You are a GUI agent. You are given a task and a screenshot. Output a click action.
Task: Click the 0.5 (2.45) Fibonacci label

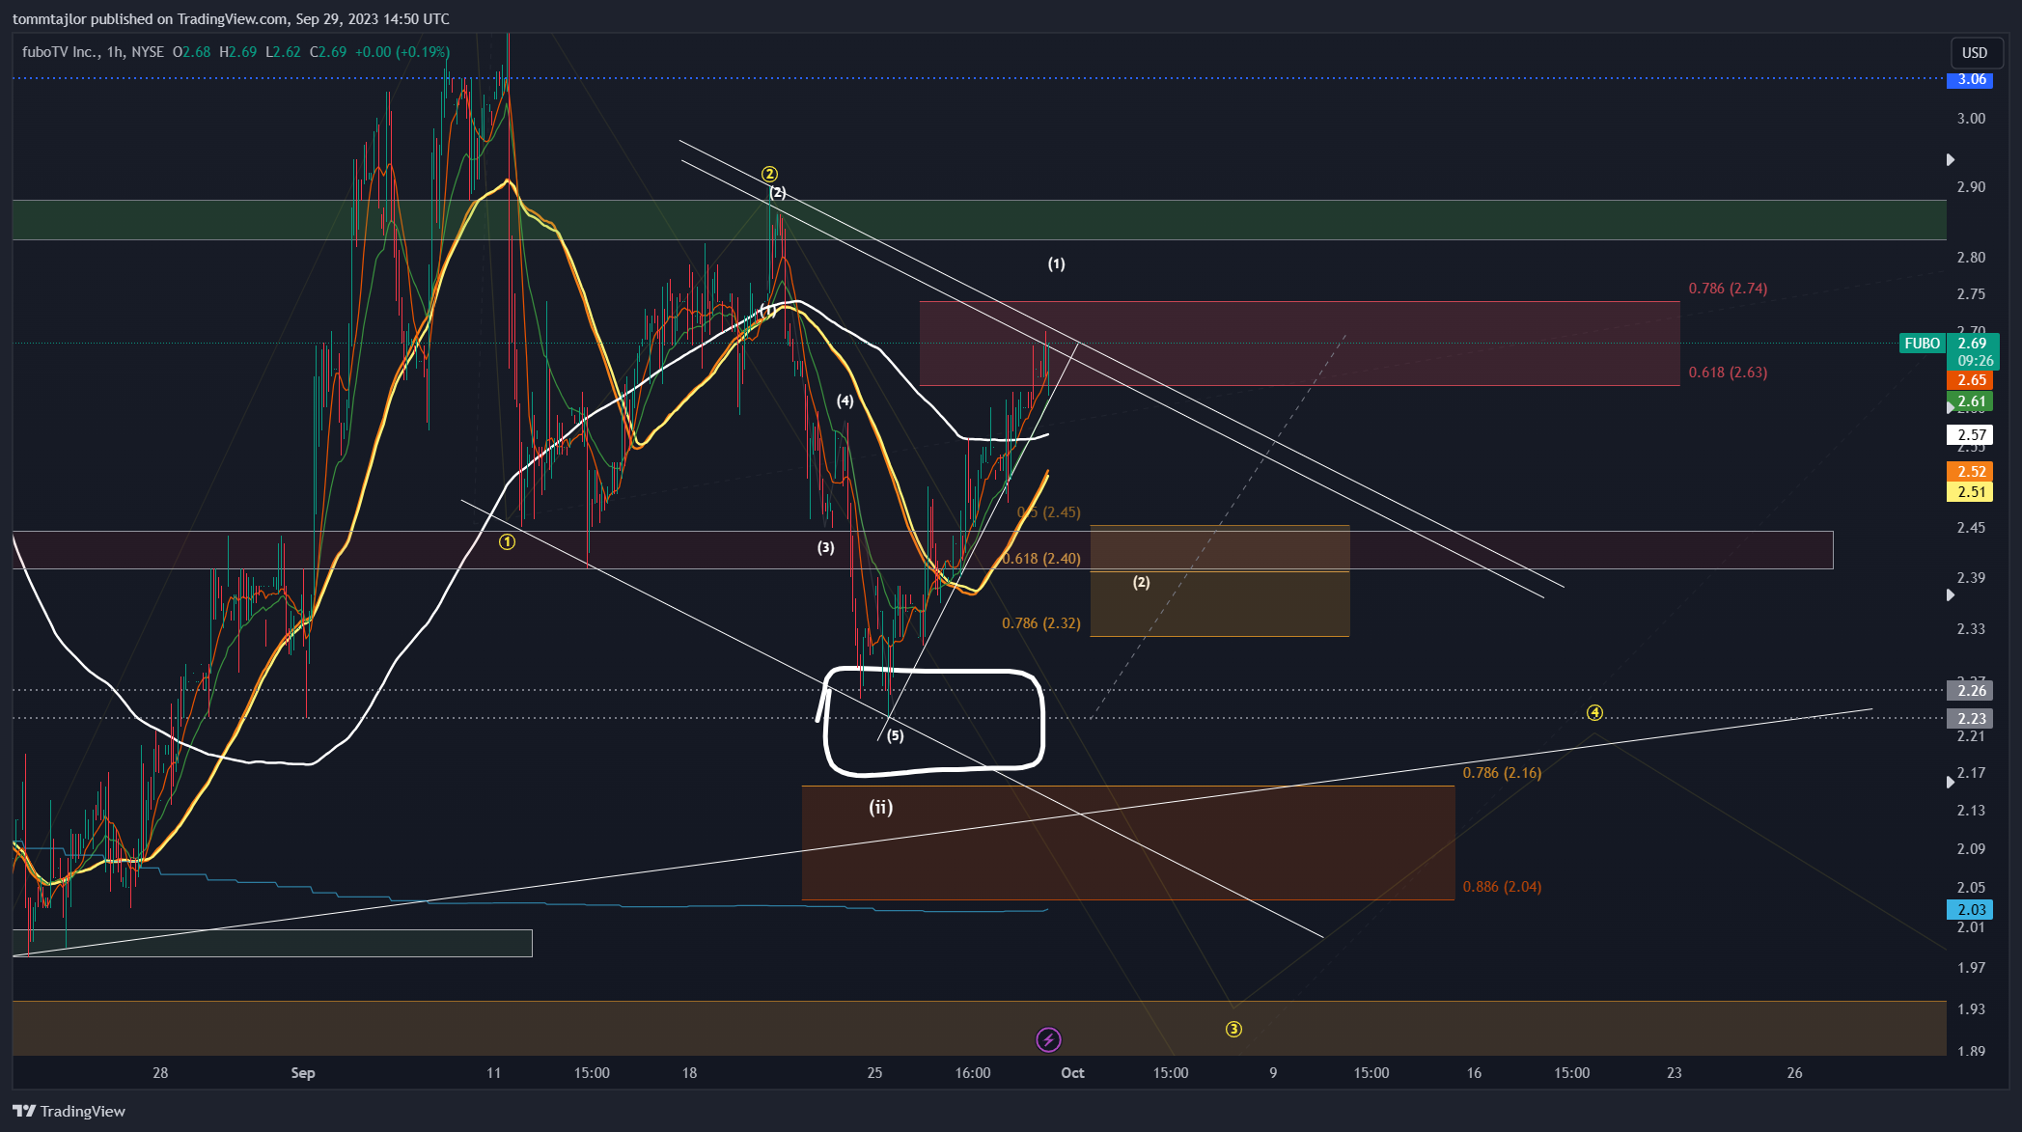pos(1049,512)
